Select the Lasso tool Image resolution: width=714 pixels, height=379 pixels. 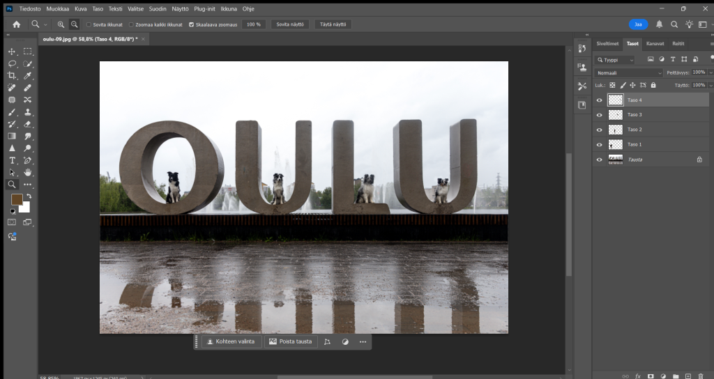(x=12, y=63)
